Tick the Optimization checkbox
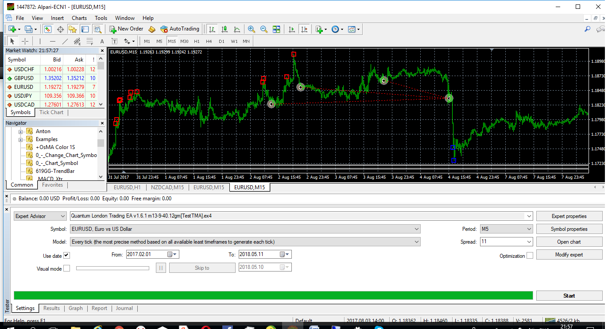Image resolution: width=612 pixels, height=329 pixels. click(x=530, y=256)
